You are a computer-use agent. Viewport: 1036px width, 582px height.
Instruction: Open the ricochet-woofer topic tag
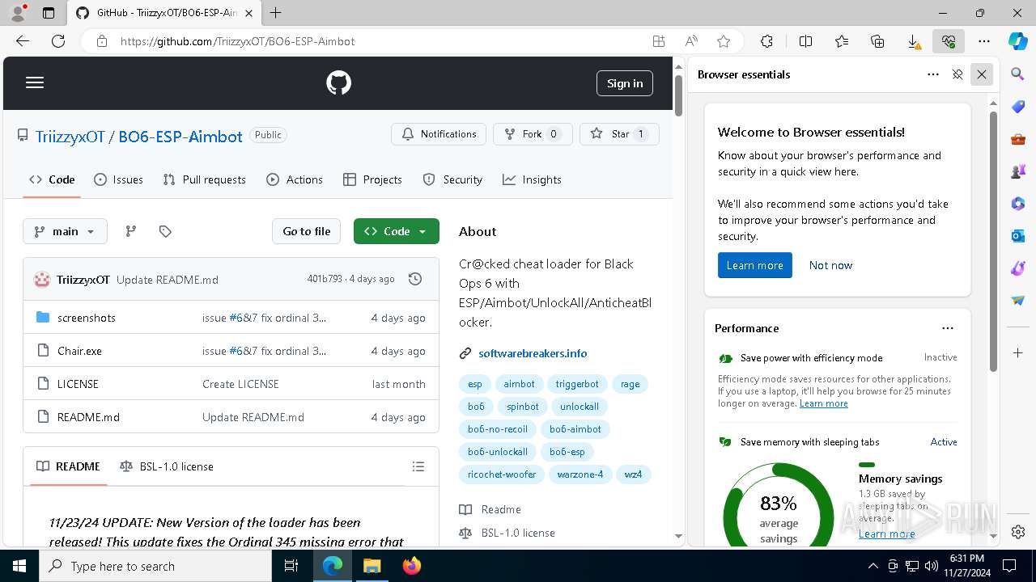[x=502, y=474]
